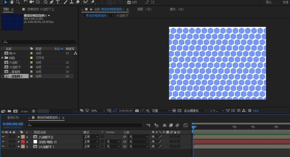This screenshot has height=157, width=290.
Task: Select the Pen tool
Action: coord(51,2)
